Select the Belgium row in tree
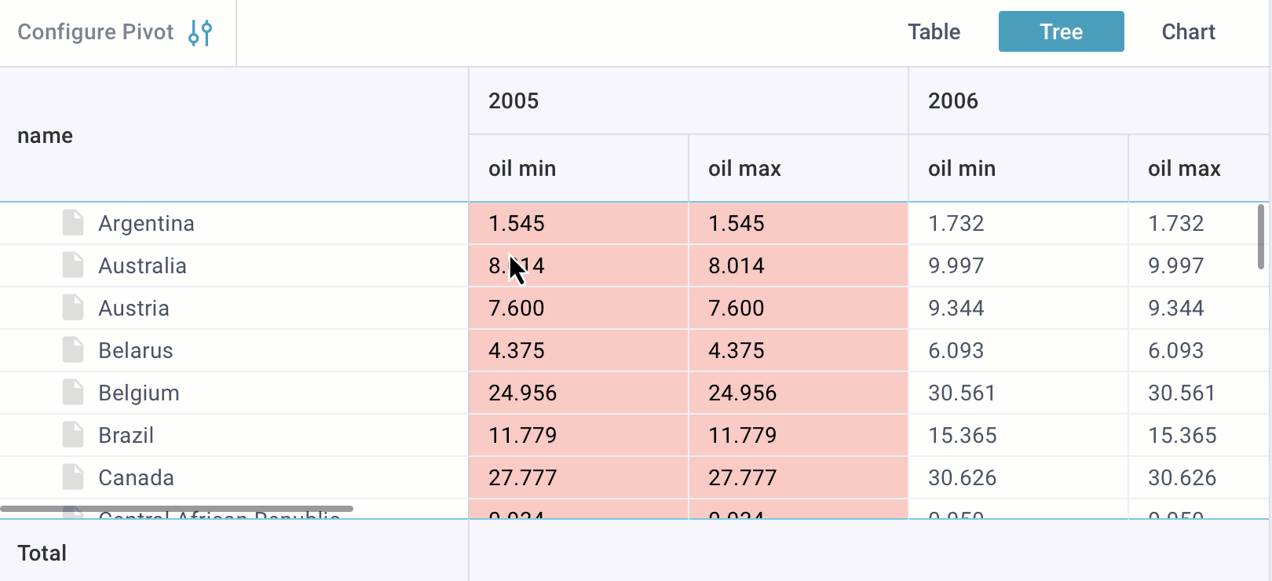The width and height of the screenshot is (1272, 581). (x=139, y=393)
